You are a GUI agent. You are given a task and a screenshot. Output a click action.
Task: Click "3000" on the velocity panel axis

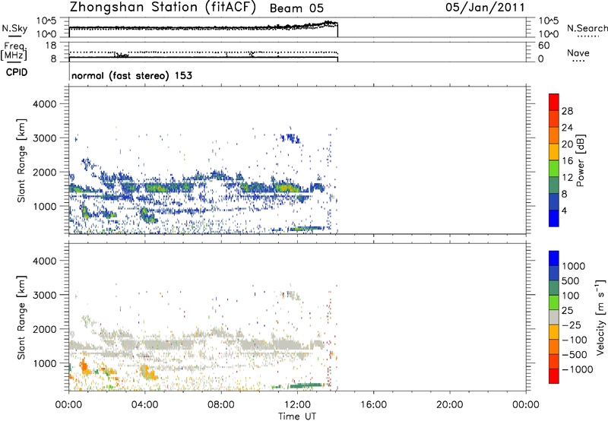point(45,295)
